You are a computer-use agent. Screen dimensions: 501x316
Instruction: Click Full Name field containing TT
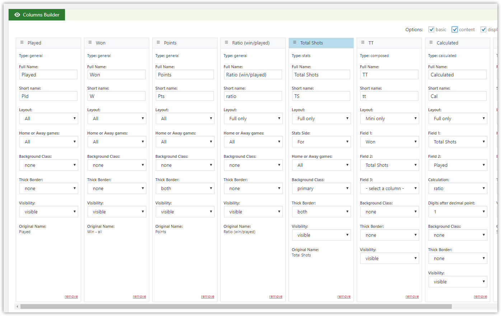(x=389, y=75)
